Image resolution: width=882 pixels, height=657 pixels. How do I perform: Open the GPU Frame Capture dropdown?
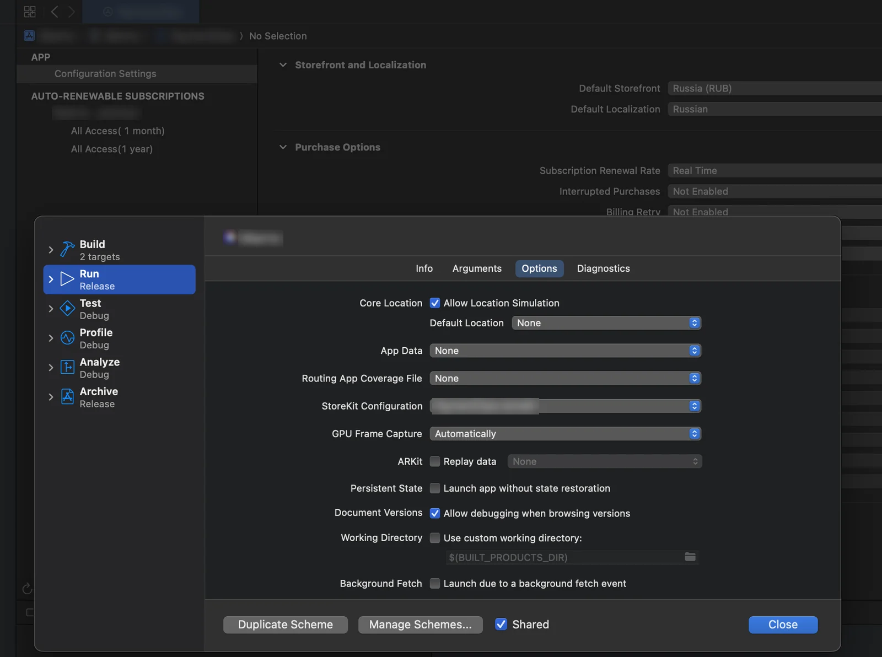[x=566, y=434]
